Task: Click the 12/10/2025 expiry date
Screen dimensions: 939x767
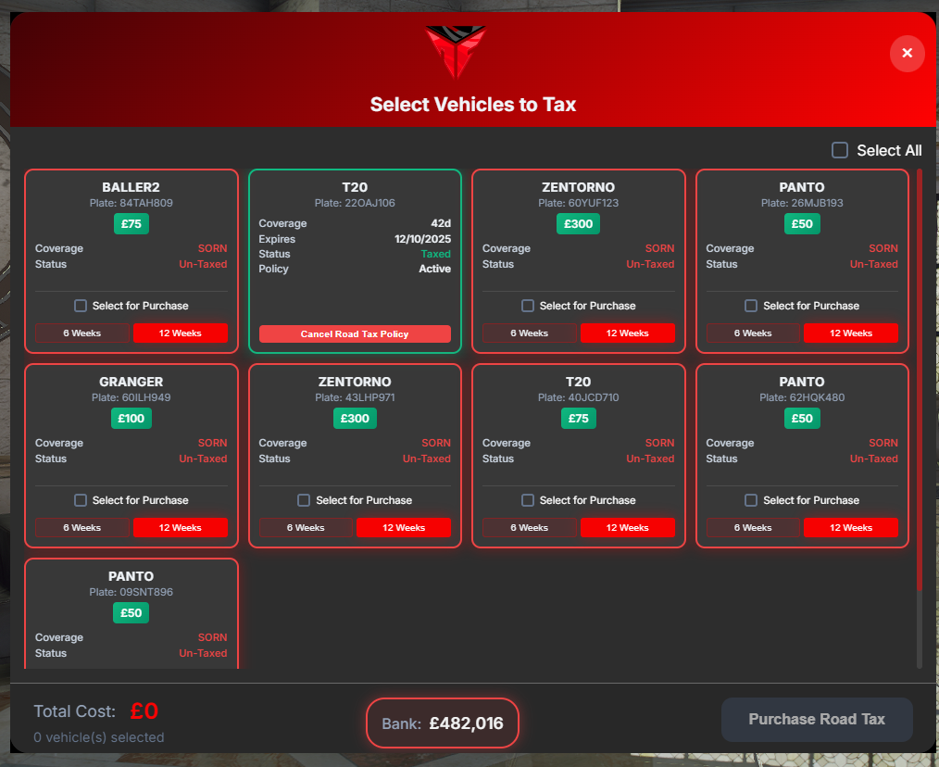Action: (x=422, y=239)
